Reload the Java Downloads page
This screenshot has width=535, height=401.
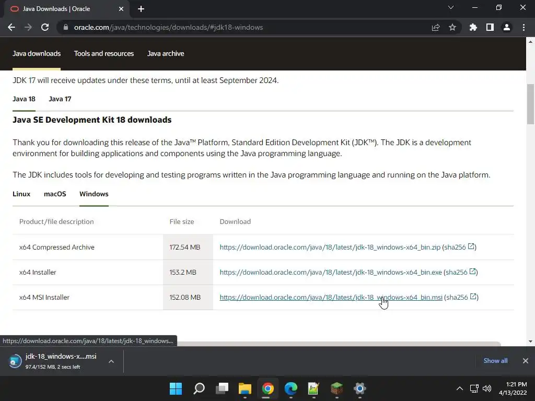coord(45,27)
